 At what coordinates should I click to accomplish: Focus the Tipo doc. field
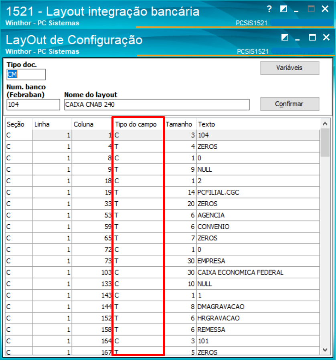click(x=26, y=75)
